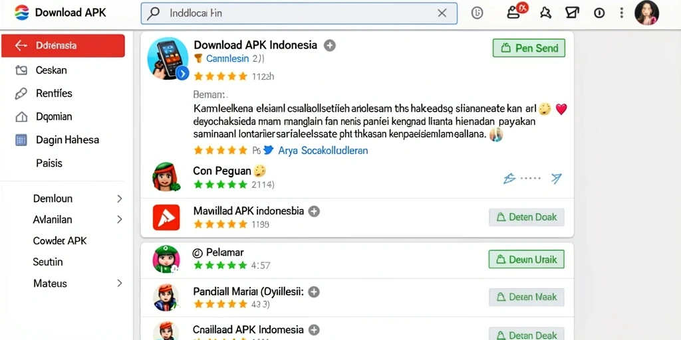This screenshot has width=681, height=340.
Task: Open the Pandiall Mariaı title text
Action: click(x=249, y=292)
